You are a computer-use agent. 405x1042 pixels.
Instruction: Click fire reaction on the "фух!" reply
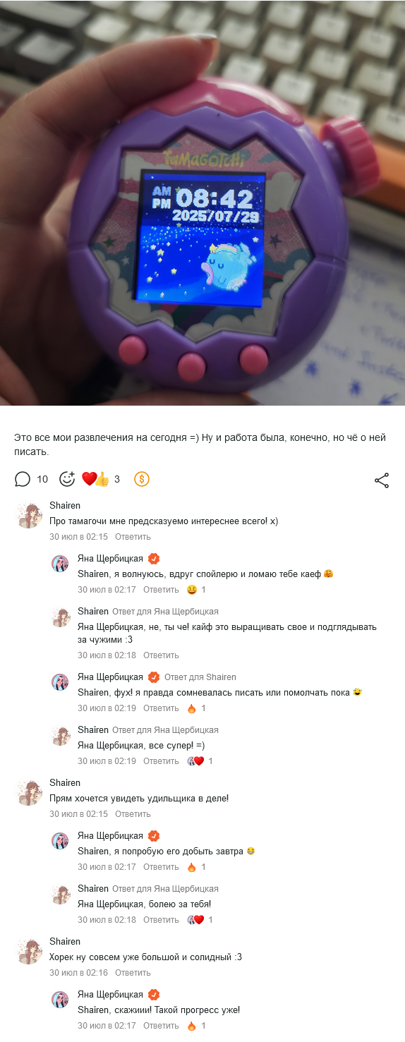pos(191,708)
